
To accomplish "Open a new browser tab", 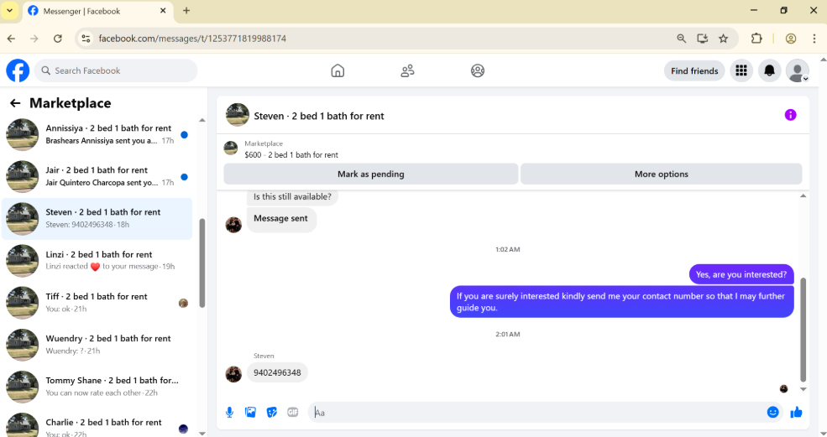I will [186, 11].
